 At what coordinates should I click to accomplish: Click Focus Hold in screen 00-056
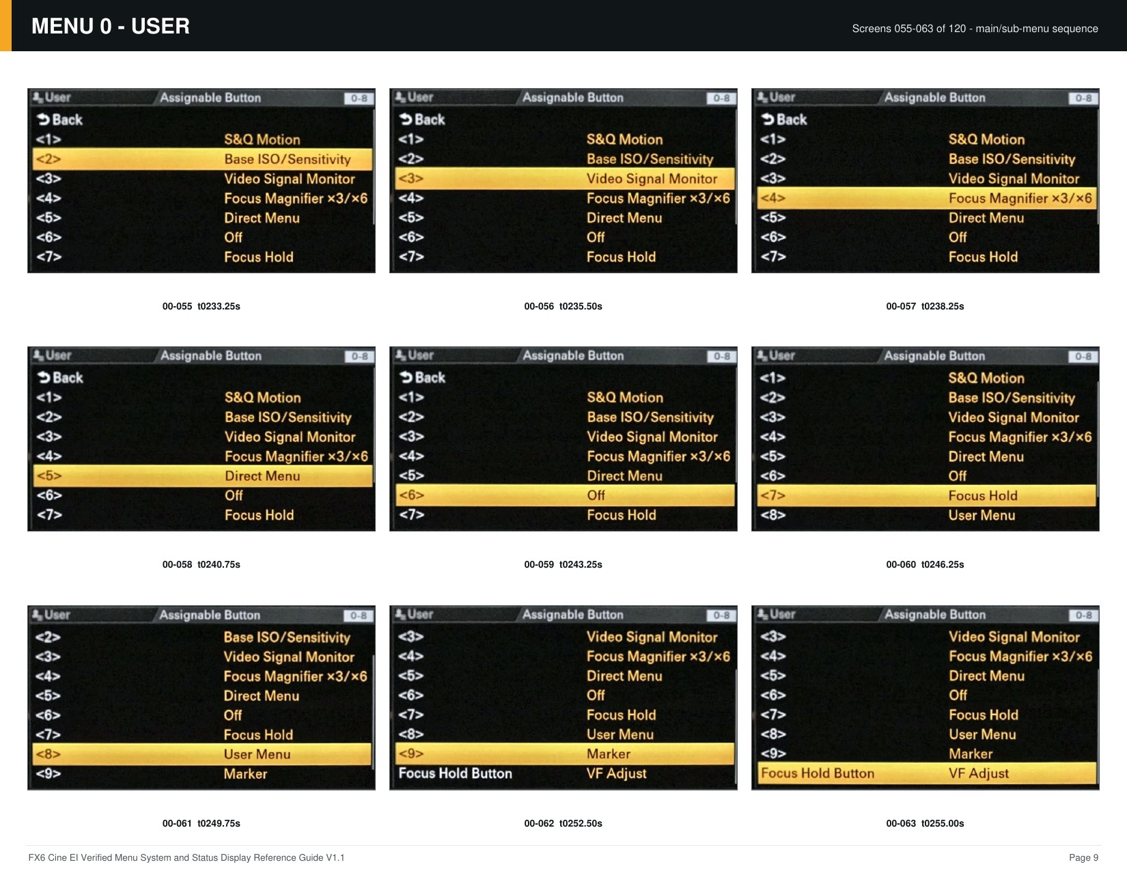click(621, 257)
